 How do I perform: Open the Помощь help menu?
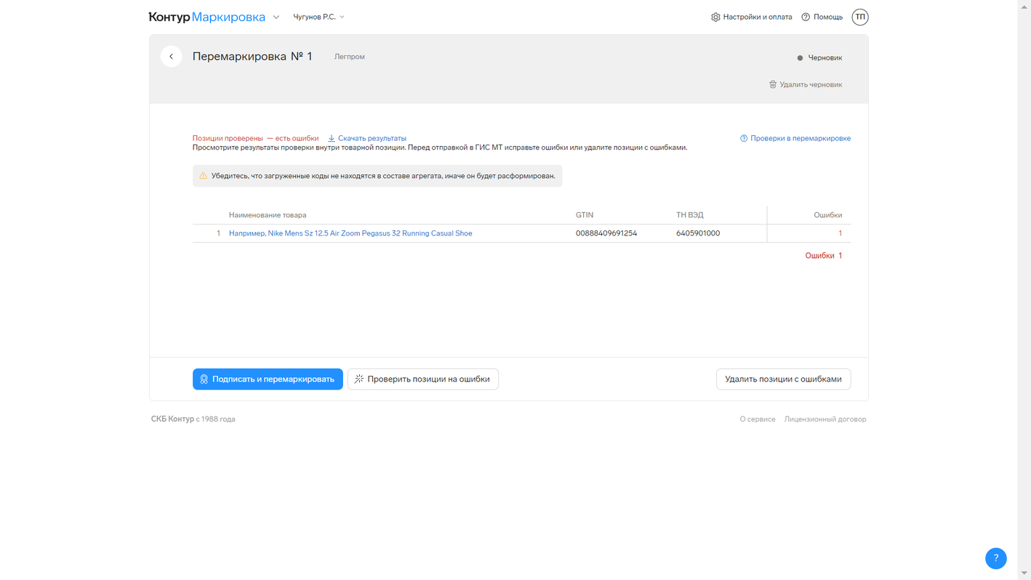click(x=822, y=17)
